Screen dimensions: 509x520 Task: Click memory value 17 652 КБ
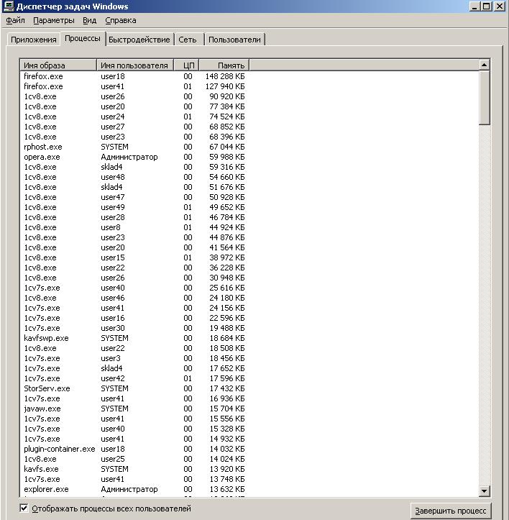[x=226, y=368]
